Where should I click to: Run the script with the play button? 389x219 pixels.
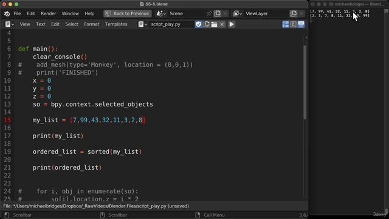tap(232, 24)
